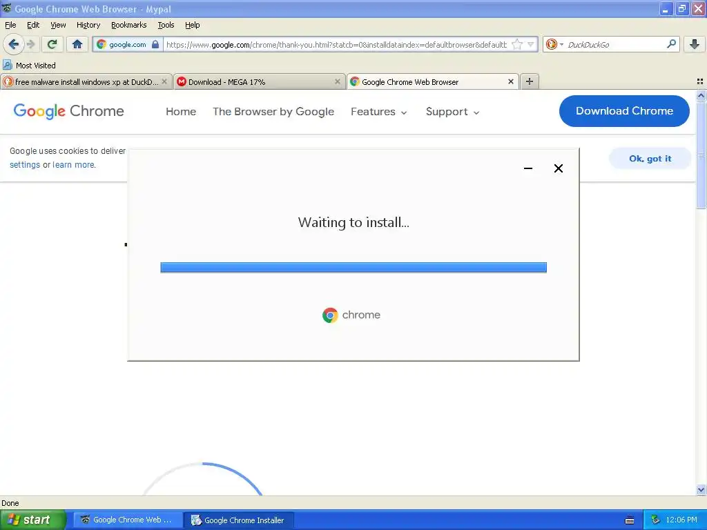
Task: Minimize the Mypal browser window
Action: click(666, 8)
